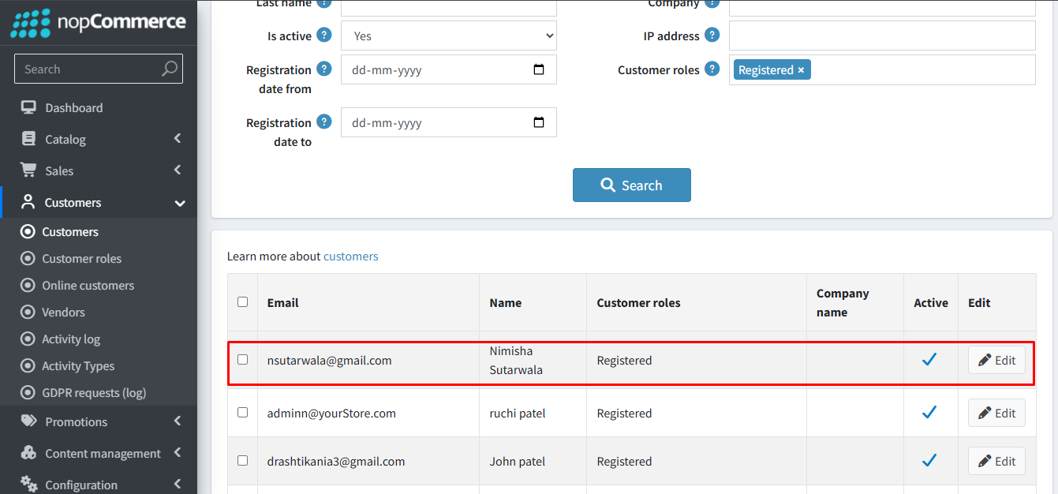Click the Sales cart icon in sidebar
This screenshot has width=1058, height=494.
pos(29,170)
